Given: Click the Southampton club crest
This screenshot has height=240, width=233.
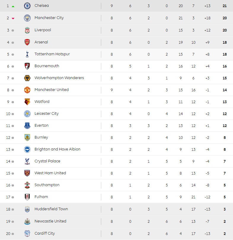Looking at the screenshot, I should coord(27,185).
